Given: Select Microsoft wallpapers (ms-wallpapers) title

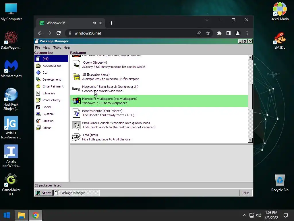Looking at the screenshot, I should (109, 99).
